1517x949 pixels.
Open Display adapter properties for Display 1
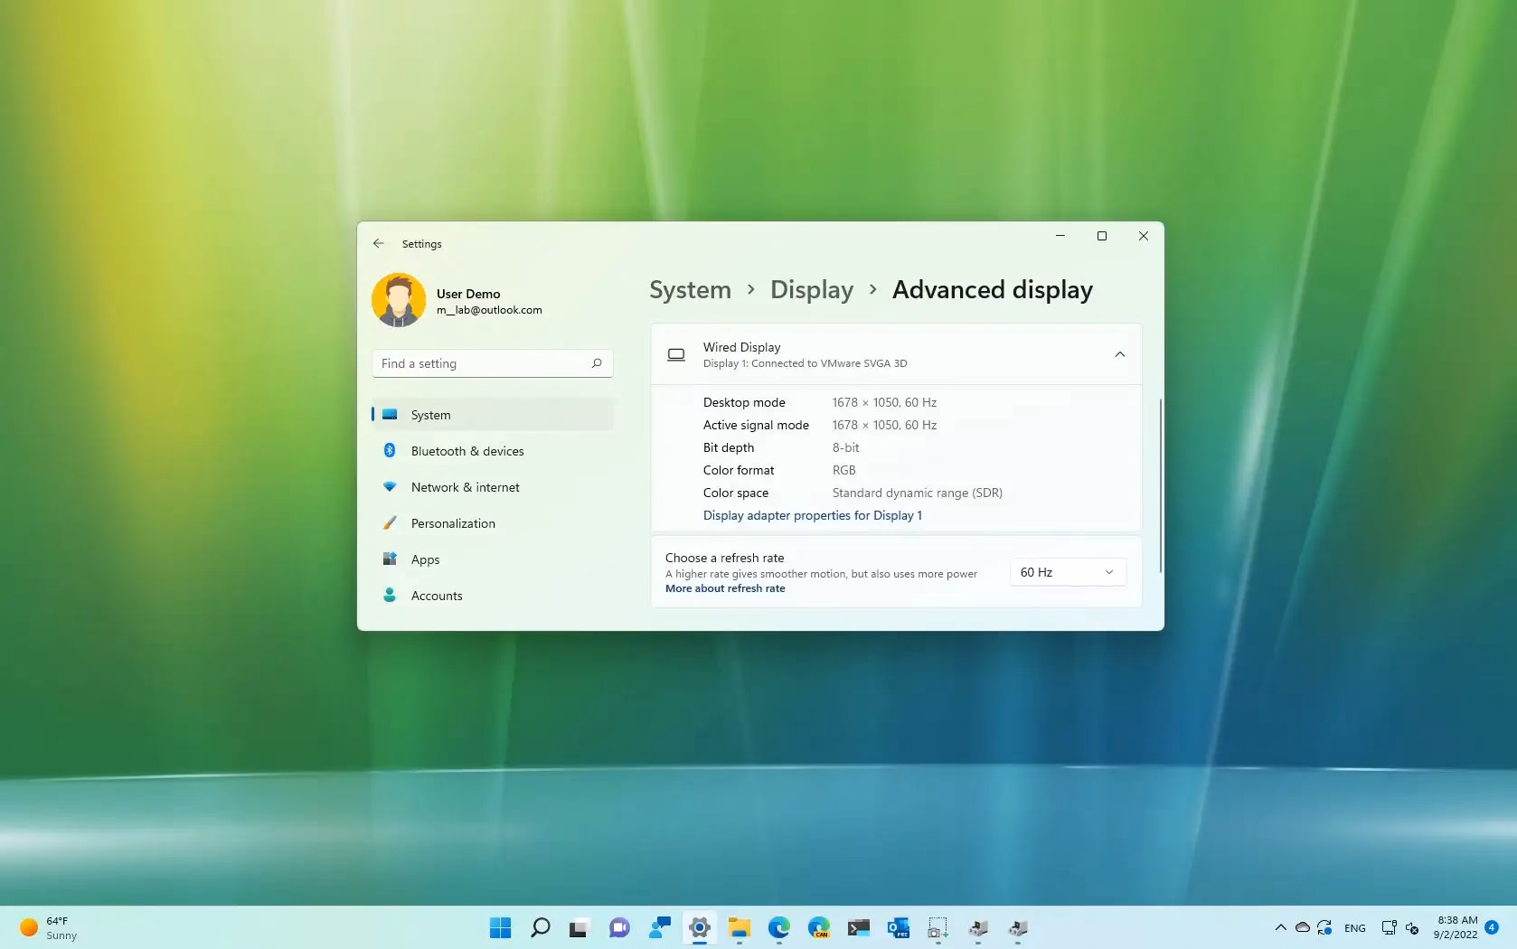pos(812,515)
